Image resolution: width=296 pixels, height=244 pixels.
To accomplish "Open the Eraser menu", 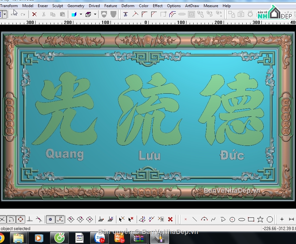I will coord(43,6).
